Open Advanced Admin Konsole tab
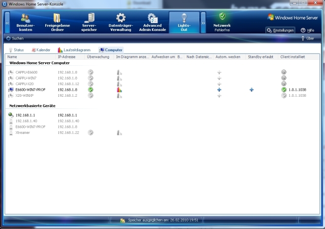Screen dimensions: 325x229 pos(152,22)
